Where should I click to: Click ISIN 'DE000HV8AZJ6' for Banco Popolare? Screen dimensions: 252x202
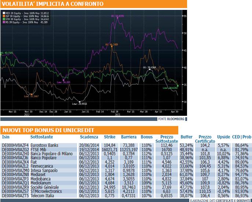[15, 158]
